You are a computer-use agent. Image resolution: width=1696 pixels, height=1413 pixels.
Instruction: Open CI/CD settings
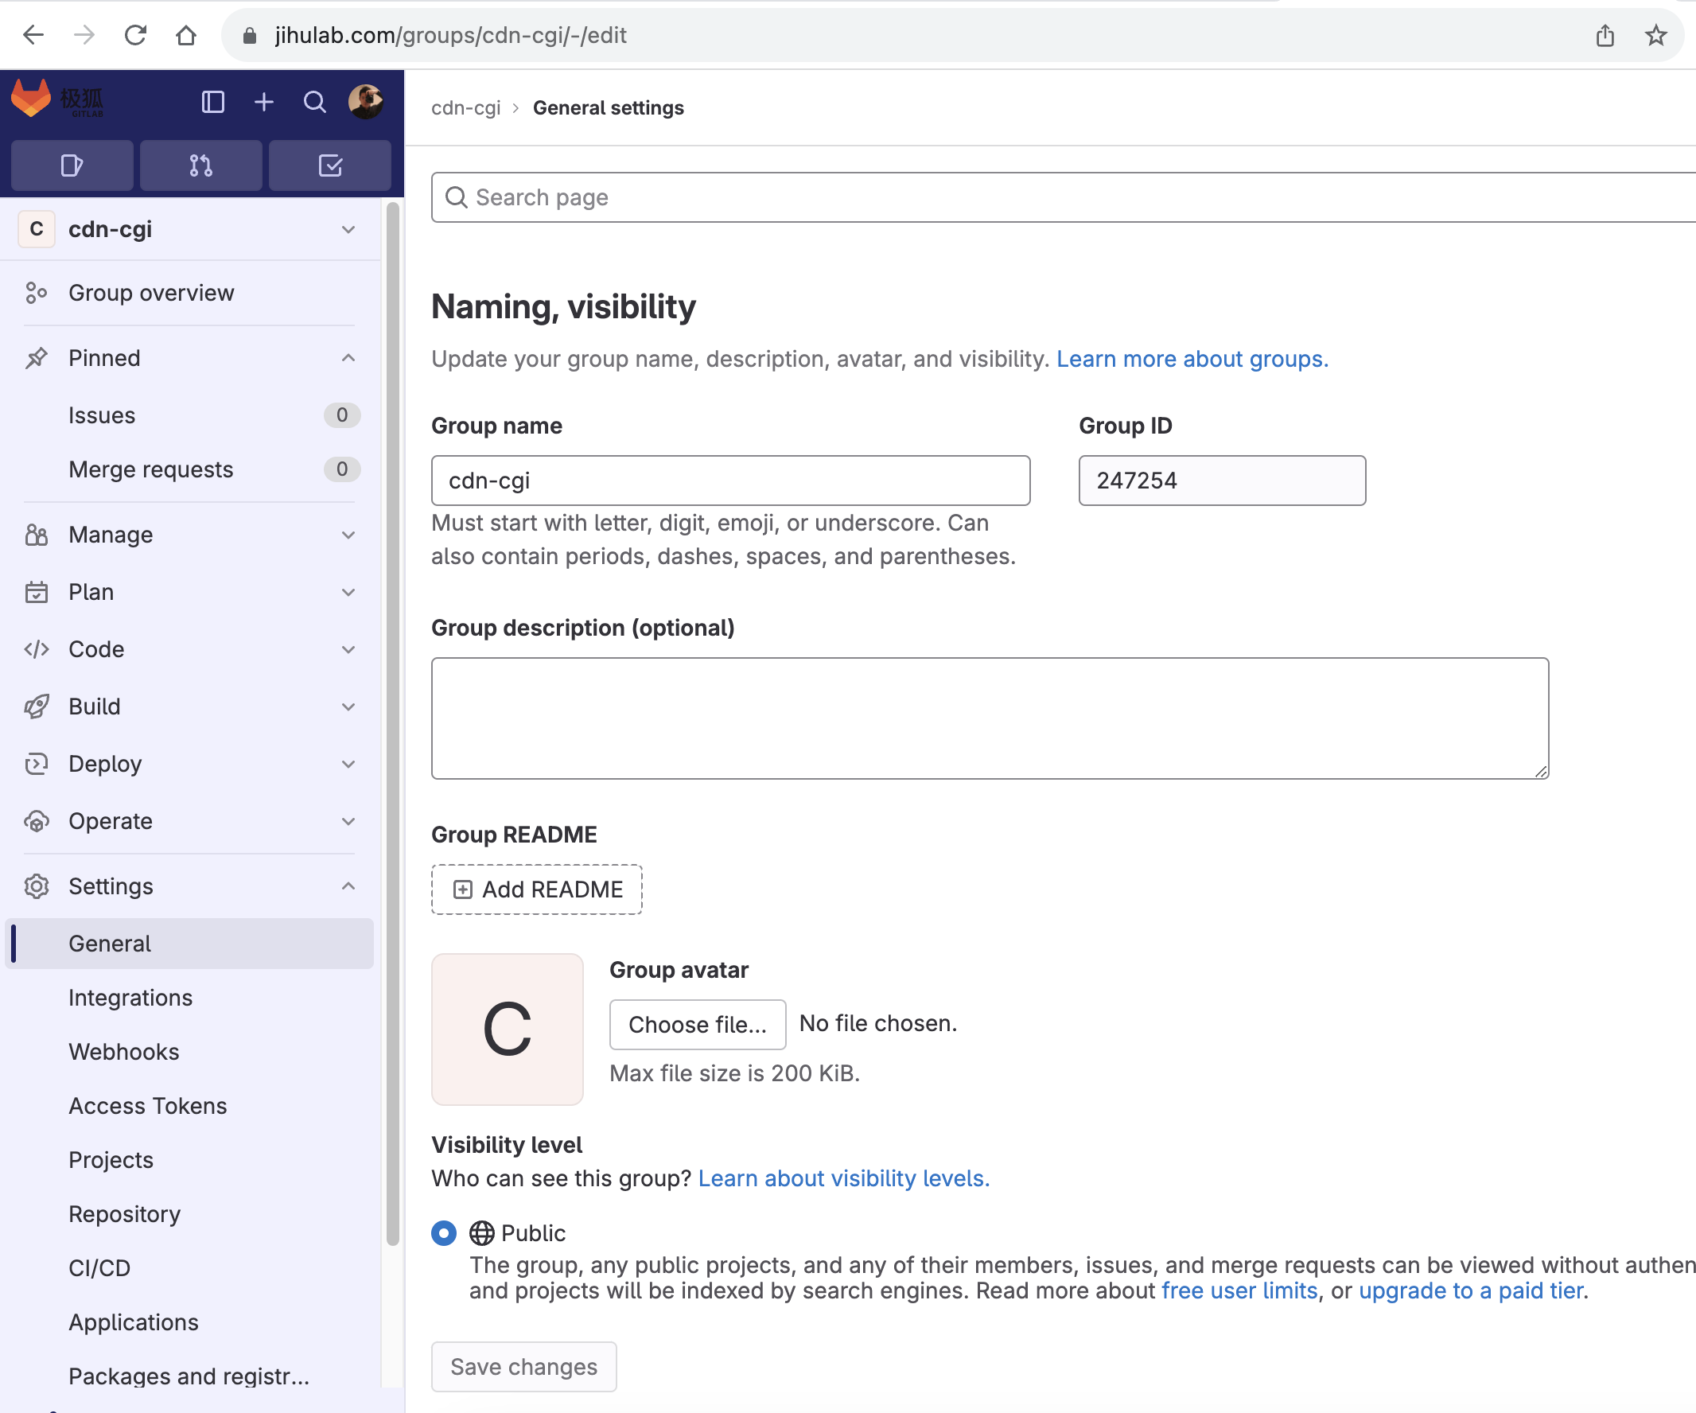coord(189,1268)
